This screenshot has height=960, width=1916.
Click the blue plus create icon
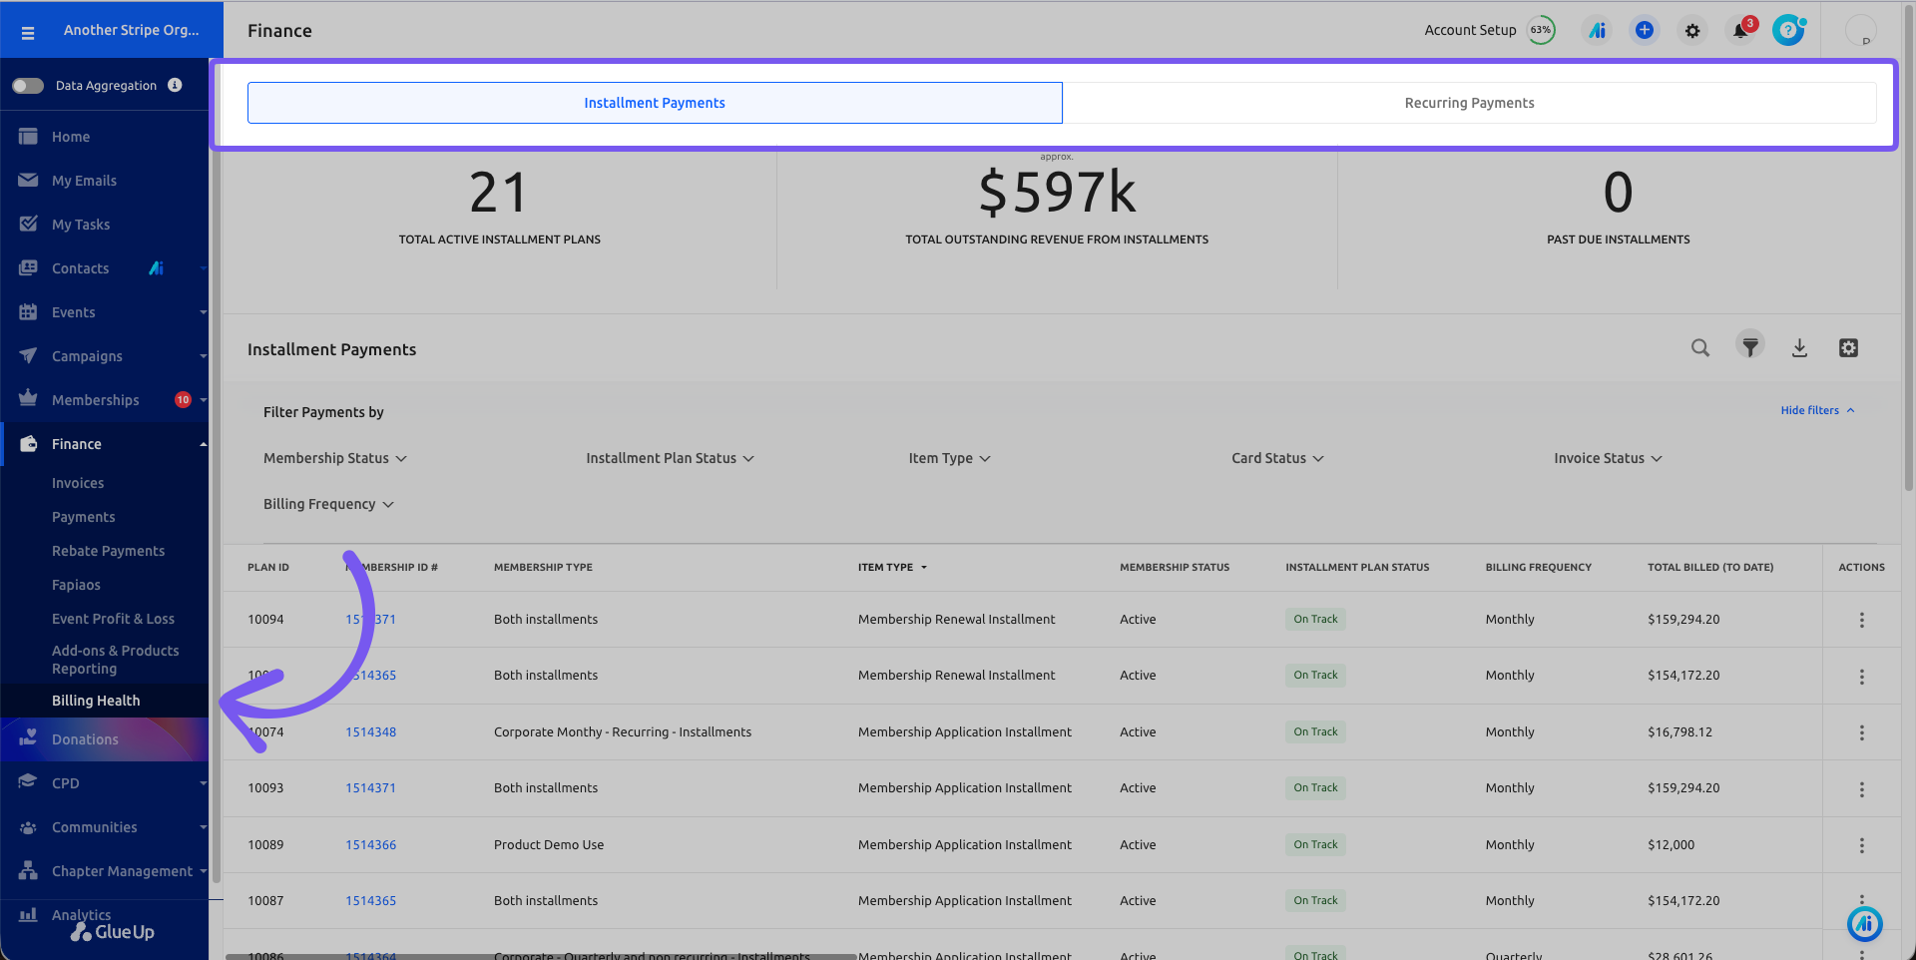pyautogui.click(x=1645, y=30)
